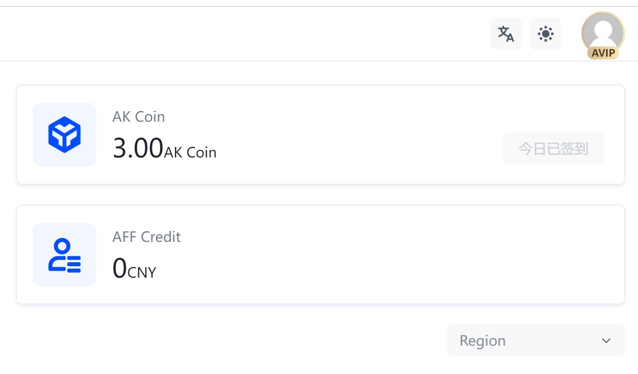This screenshot has width=638, height=374.
Task: Click the Region placeholder text
Action: tap(482, 341)
